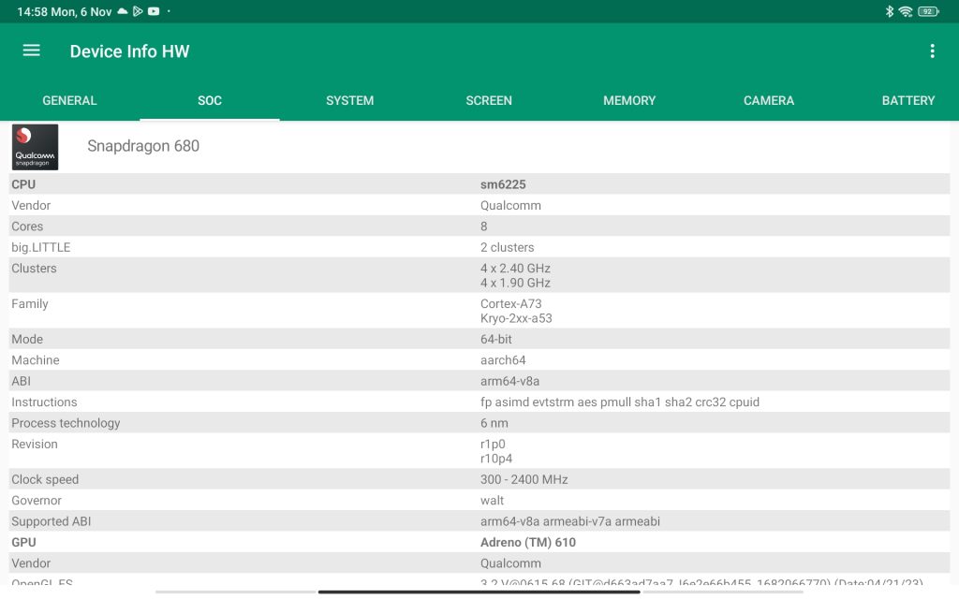Show the BATTERY tab
Screen dimensions: 959x599
(x=908, y=100)
